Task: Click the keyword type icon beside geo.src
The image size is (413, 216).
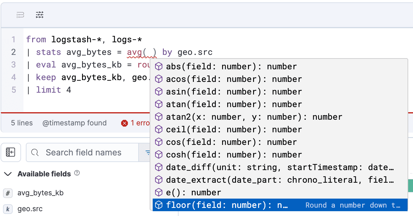Action: coord(8,209)
